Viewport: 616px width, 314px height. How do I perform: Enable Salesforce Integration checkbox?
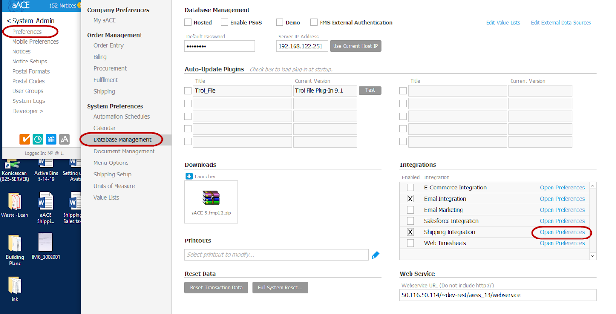tap(411, 221)
